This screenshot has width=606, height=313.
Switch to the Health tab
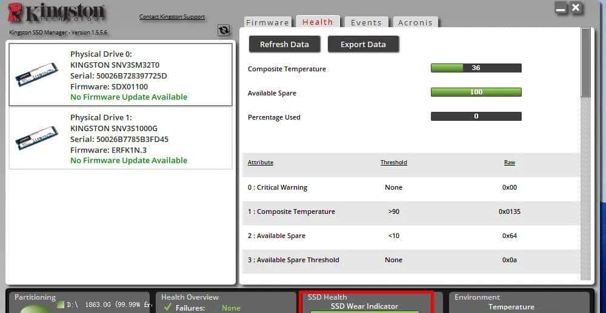pyautogui.click(x=318, y=22)
